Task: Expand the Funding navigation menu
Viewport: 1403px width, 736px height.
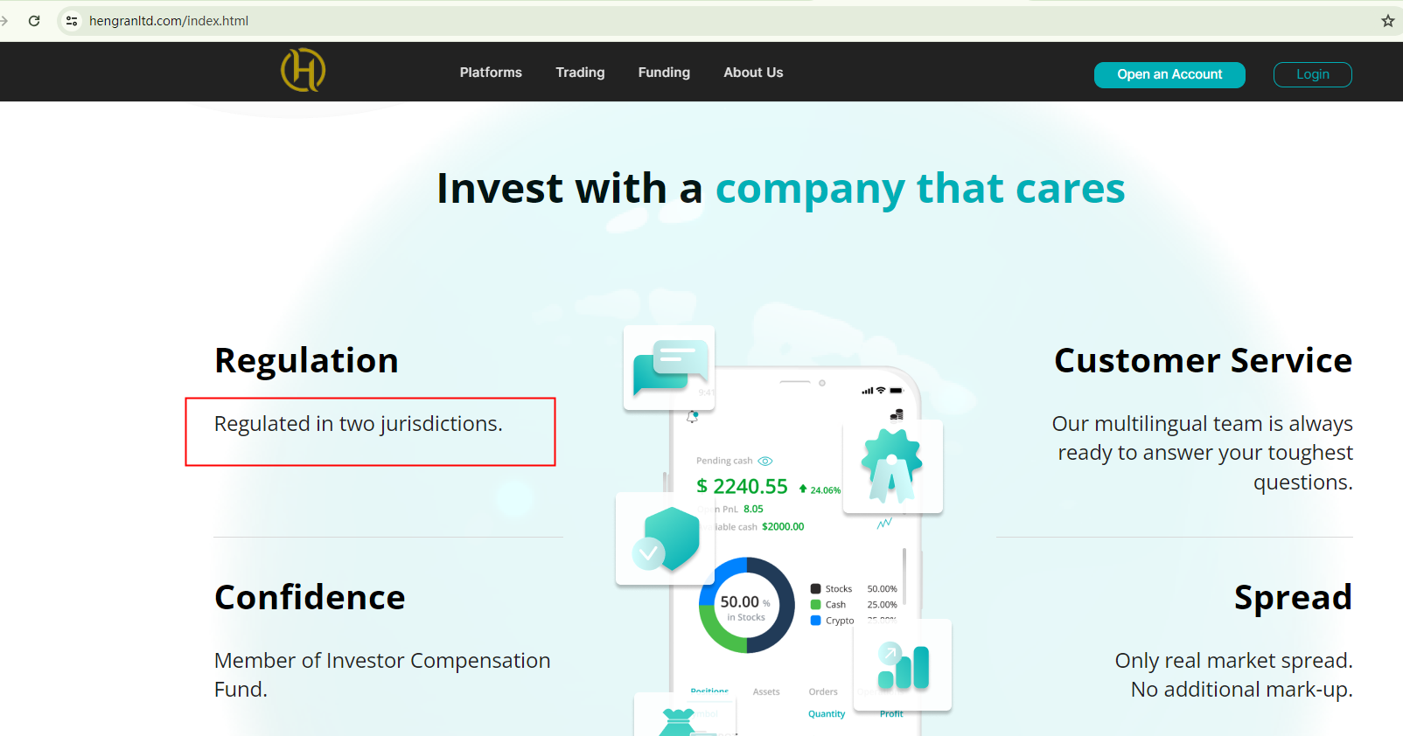Action: click(664, 73)
